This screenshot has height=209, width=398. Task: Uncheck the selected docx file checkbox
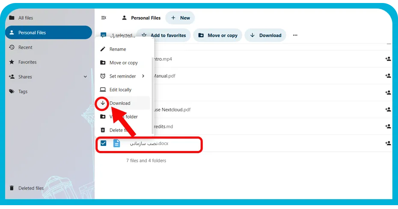tap(103, 143)
